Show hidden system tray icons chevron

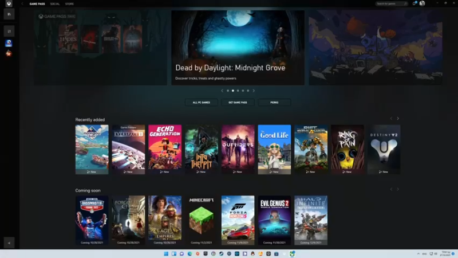tap(418, 253)
